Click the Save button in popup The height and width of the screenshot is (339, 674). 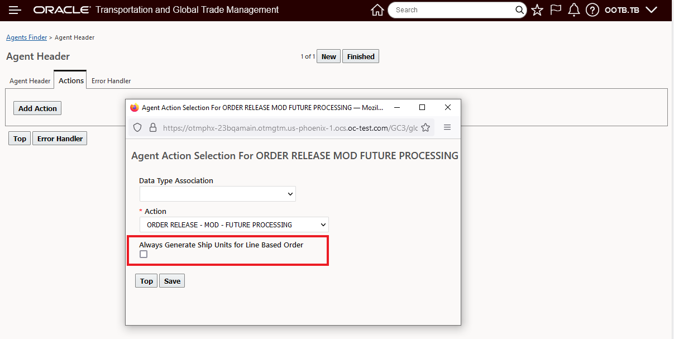tap(172, 281)
